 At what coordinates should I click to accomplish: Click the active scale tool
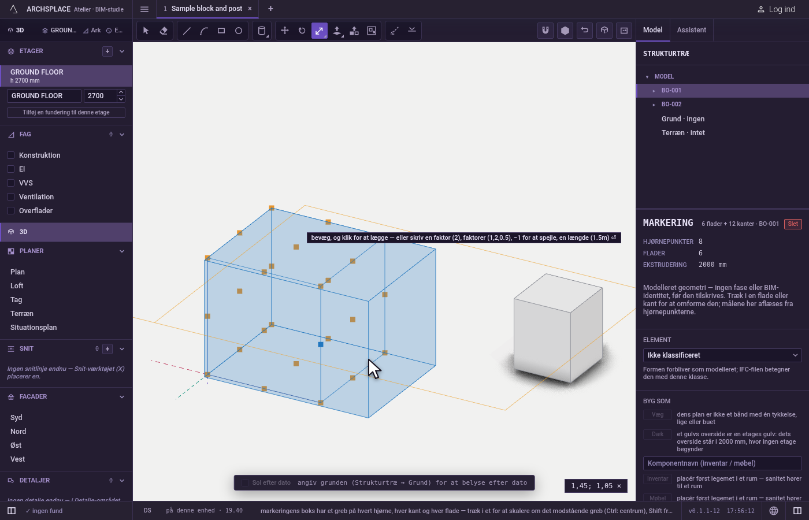pyautogui.click(x=320, y=31)
